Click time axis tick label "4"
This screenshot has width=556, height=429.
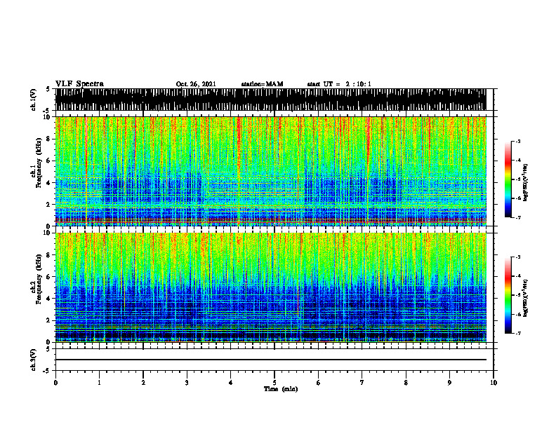[x=231, y=383]
